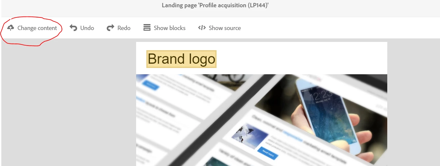Screen dimensions: 440x166
Task: Toggle Show source using its text label
Action: (x=225, y=28)
